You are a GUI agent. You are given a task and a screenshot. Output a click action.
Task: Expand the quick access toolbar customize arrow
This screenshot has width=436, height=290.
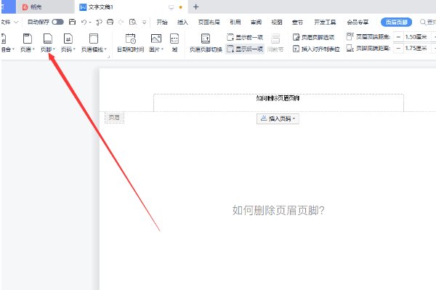pyautogui.click(x=145, y=23)
